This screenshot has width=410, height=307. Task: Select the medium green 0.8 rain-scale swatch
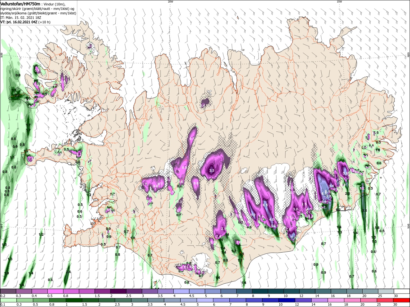pos(58,300)
